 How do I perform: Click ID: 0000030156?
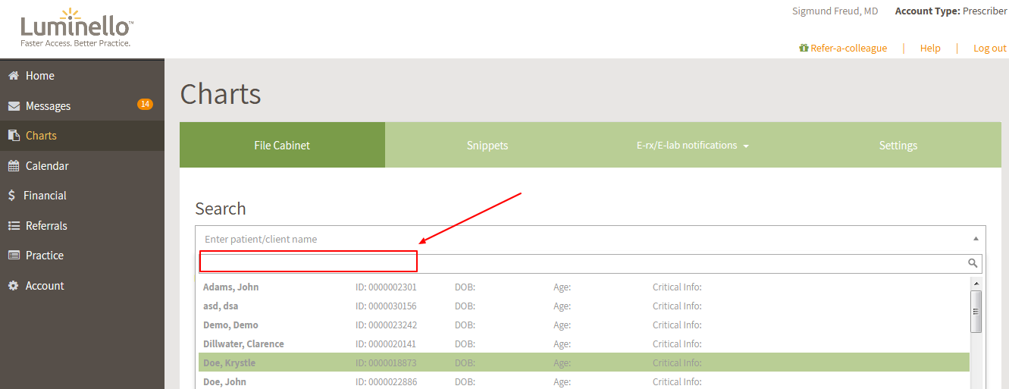(386, 306)
